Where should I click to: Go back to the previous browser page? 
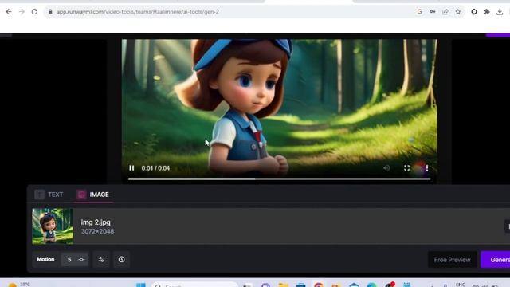(x=9, y=12)
